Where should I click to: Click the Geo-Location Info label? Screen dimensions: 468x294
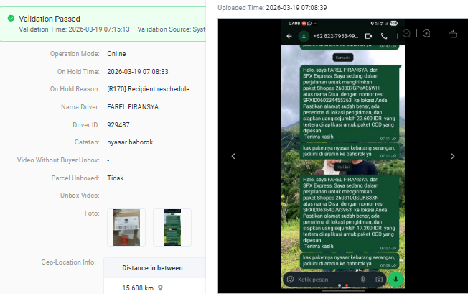click(x=69, y=262)
